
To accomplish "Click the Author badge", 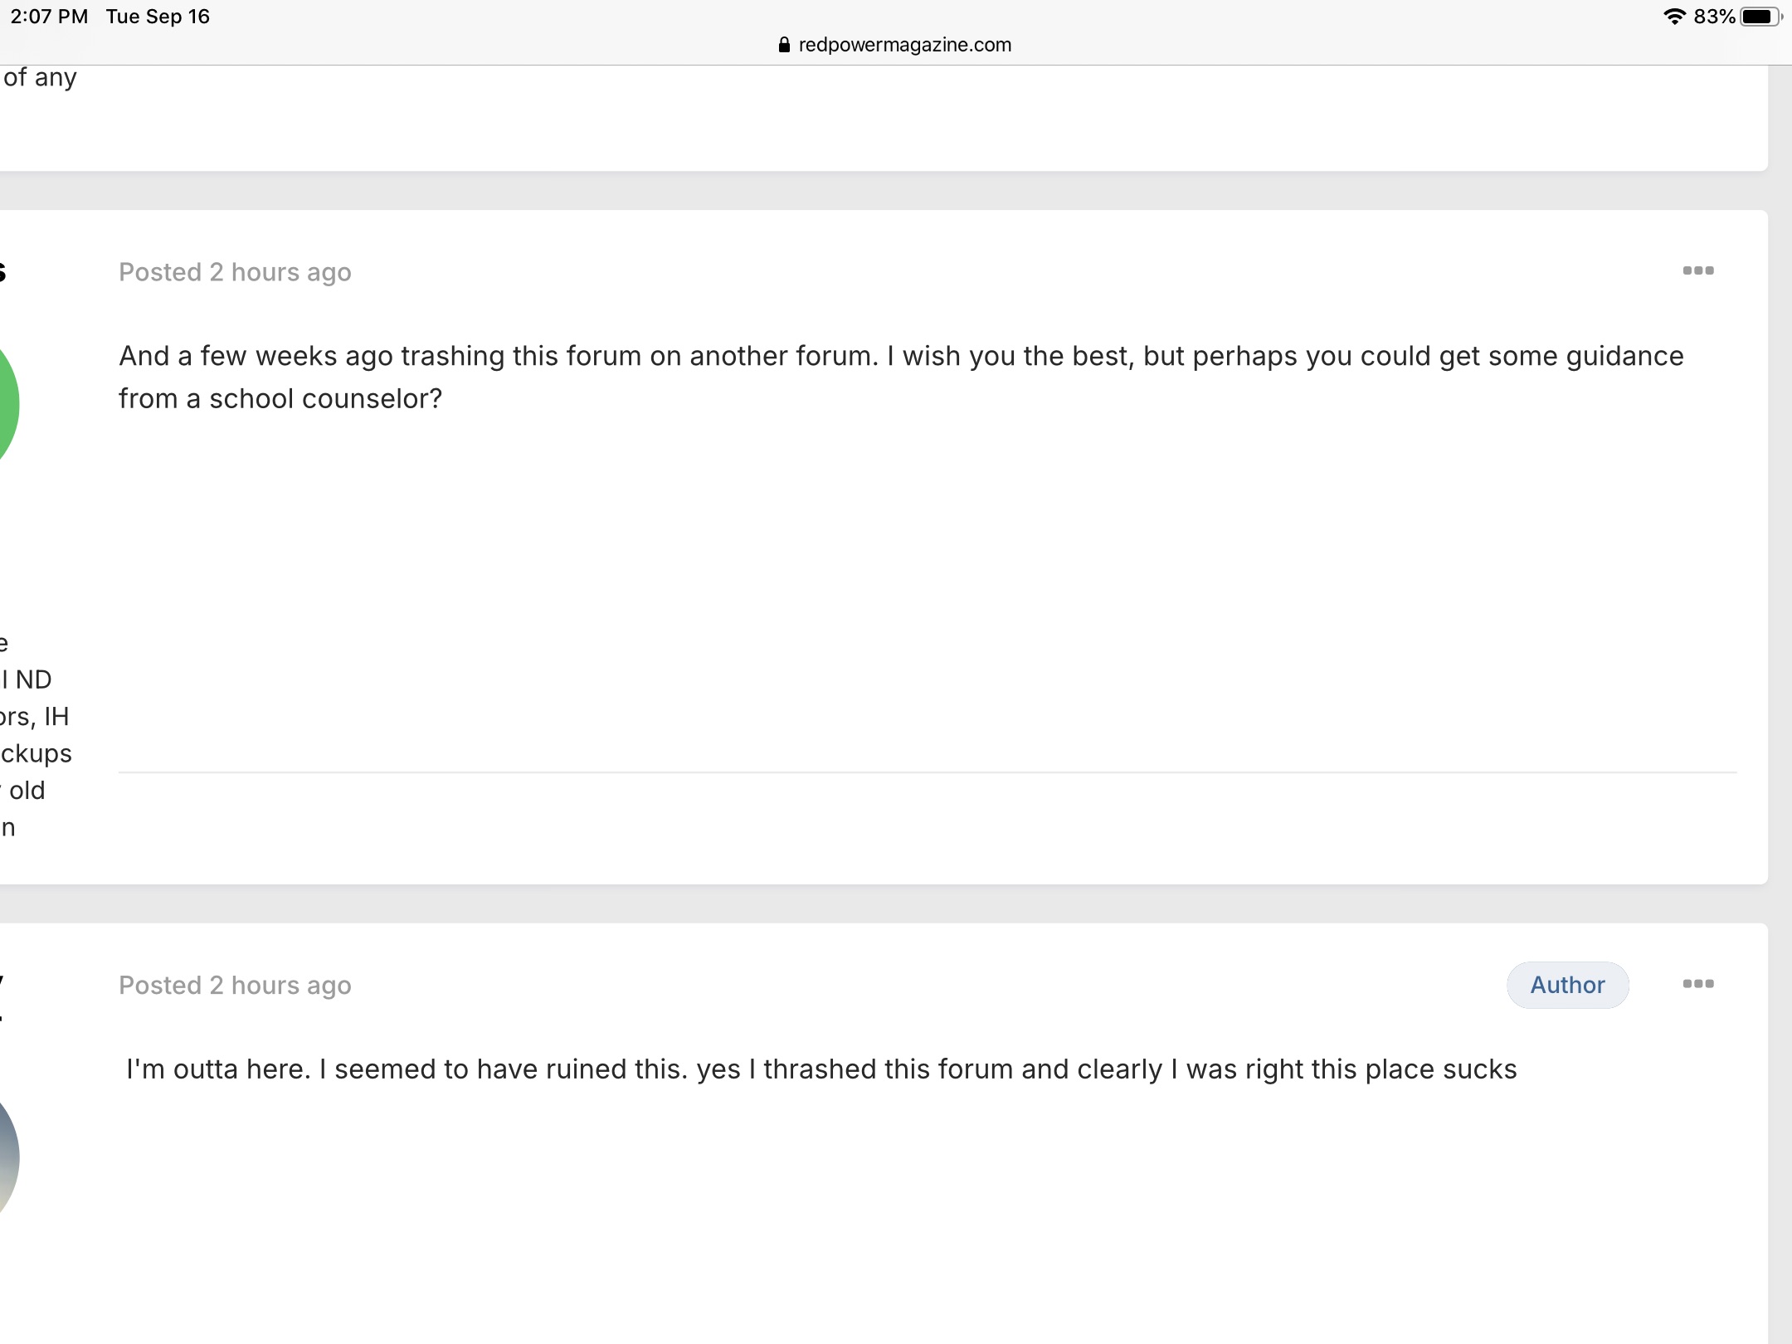I will click(x=1567, y=985).
